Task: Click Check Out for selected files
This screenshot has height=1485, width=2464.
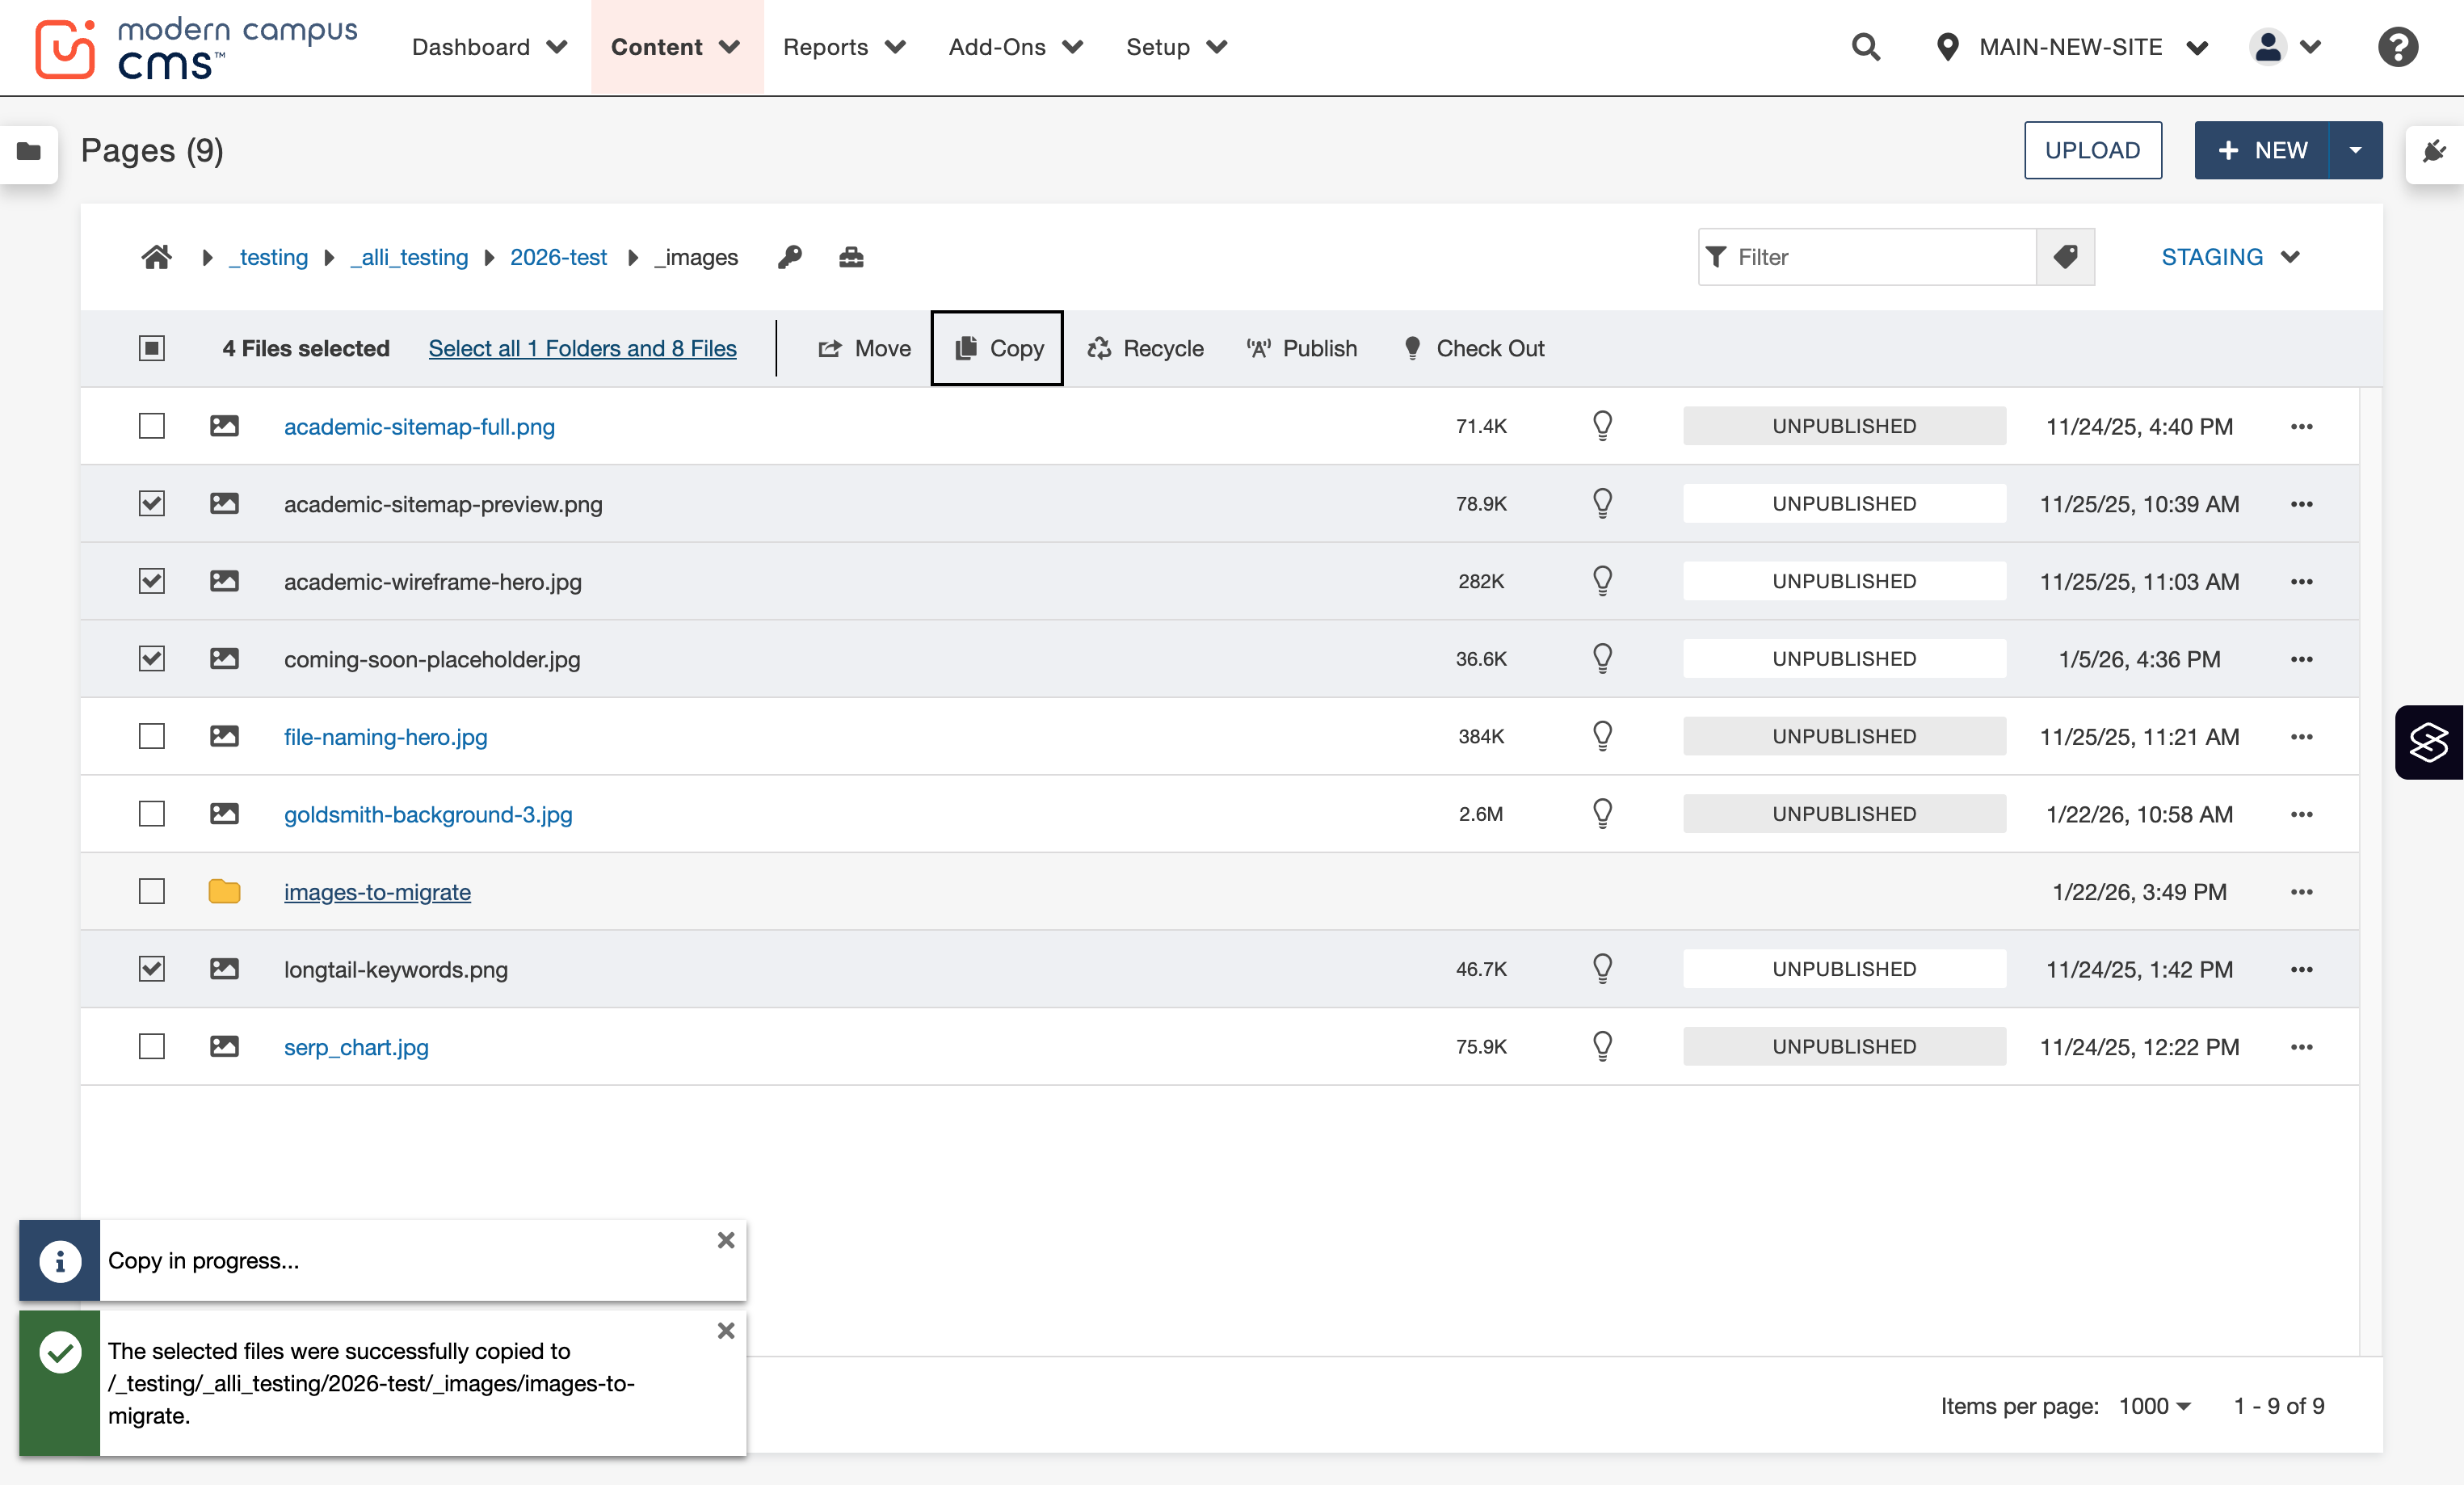Action: coord(1474,348)
